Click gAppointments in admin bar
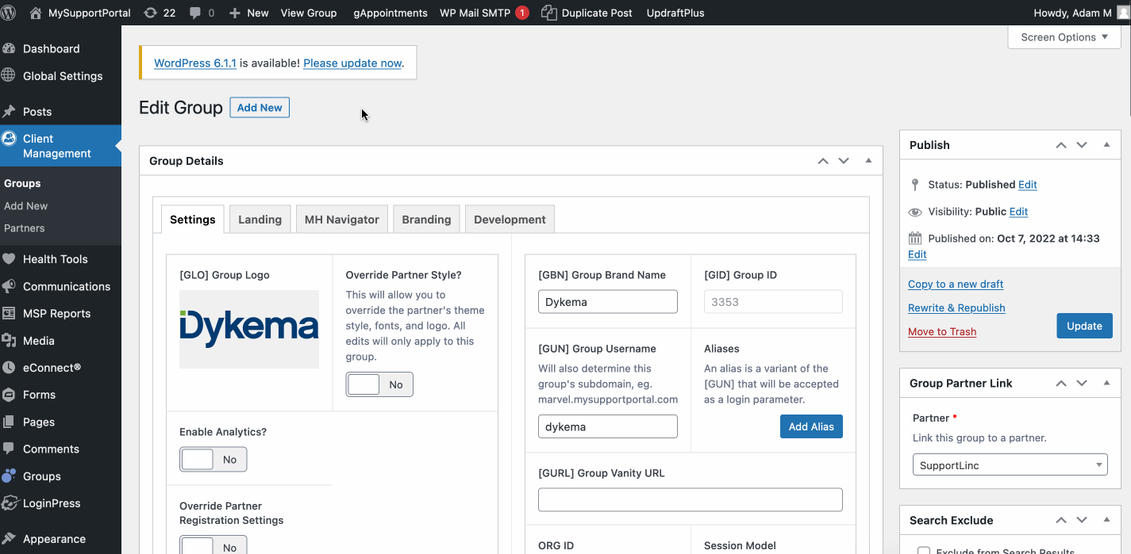1131x554 pixels. click(x=390, y=13)
